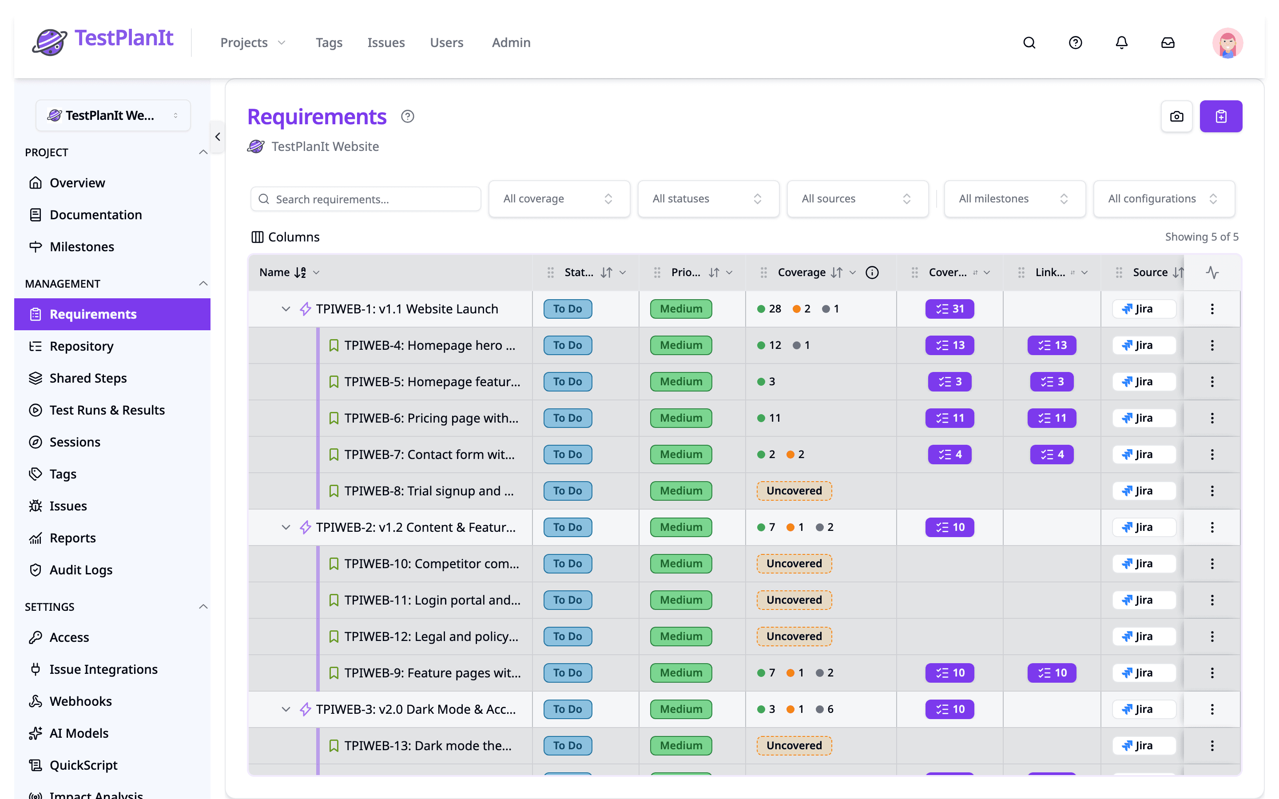
Task: Open the TestPlanIt We... project switcher
Action: pyautogui.click(x=112, y=115)
